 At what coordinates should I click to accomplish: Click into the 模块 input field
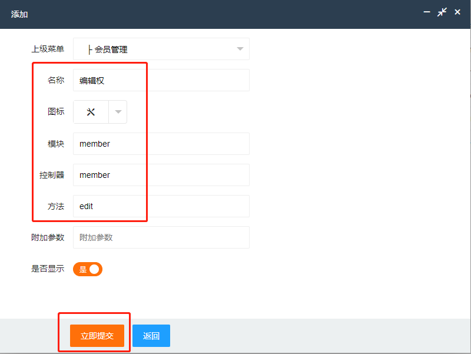161,144
